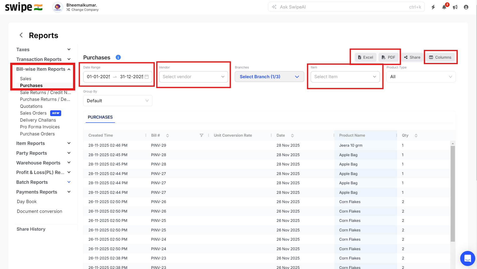The height and width of the screenshot is (269, 477).
Task: Sort by Date column
Action: (x=292, y=136)
